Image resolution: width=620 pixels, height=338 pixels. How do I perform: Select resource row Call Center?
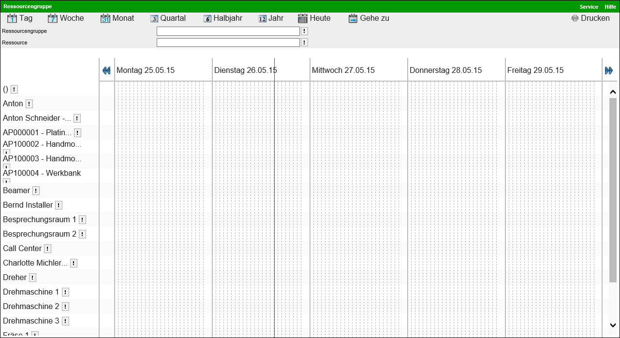(x=22, y=249)
